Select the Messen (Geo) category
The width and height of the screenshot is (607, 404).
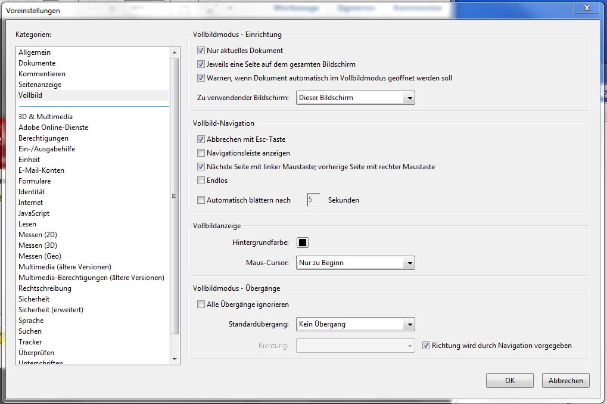(x=94, y=256)
